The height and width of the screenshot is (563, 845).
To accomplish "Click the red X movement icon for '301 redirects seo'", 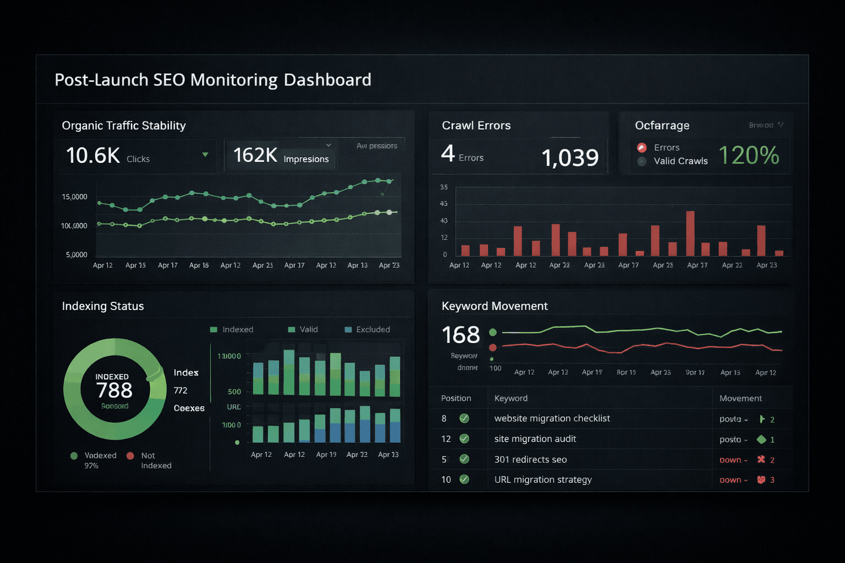I will 761,459.
